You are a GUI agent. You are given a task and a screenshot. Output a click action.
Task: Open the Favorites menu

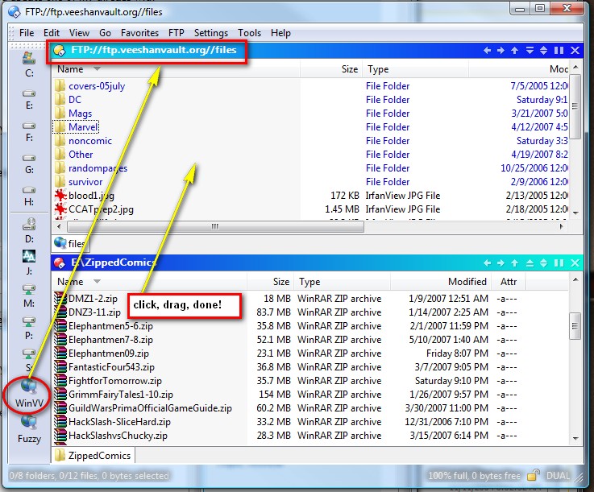139,33
